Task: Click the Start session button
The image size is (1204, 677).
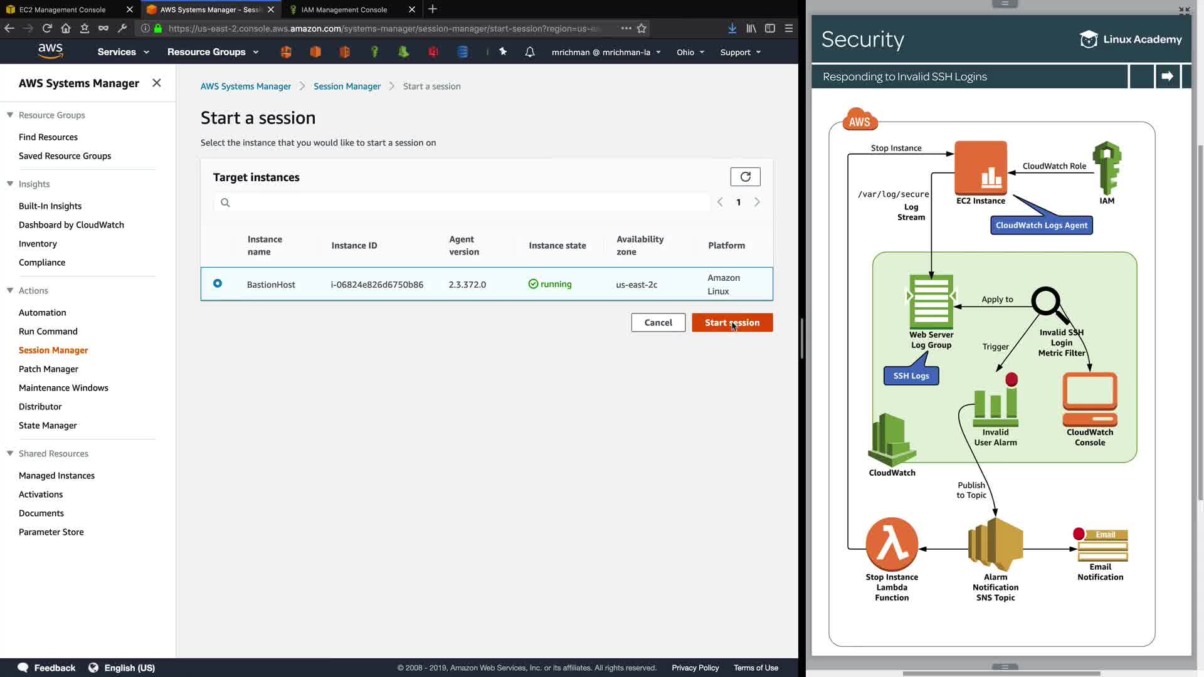Action: [732, 322]
